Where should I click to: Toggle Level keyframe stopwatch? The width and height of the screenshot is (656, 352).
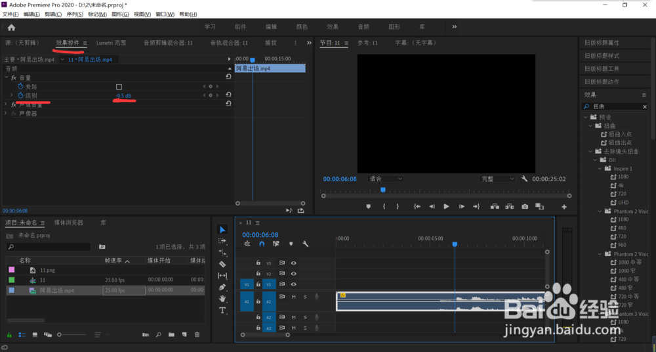click(x=20, y=95)
